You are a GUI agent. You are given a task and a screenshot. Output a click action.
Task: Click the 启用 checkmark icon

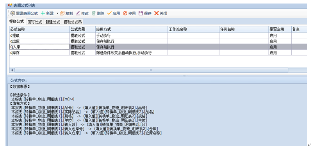(x=109, y=13)
